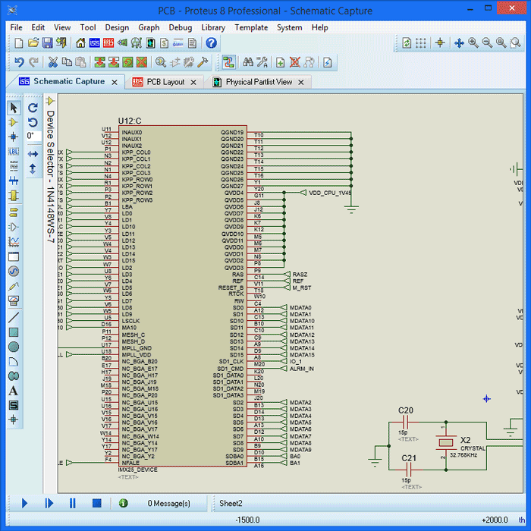Rotate the part clockwise

point(33,108)
